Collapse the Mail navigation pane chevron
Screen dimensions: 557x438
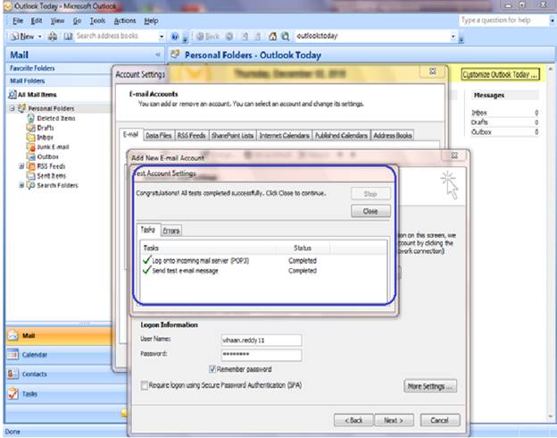158,55
